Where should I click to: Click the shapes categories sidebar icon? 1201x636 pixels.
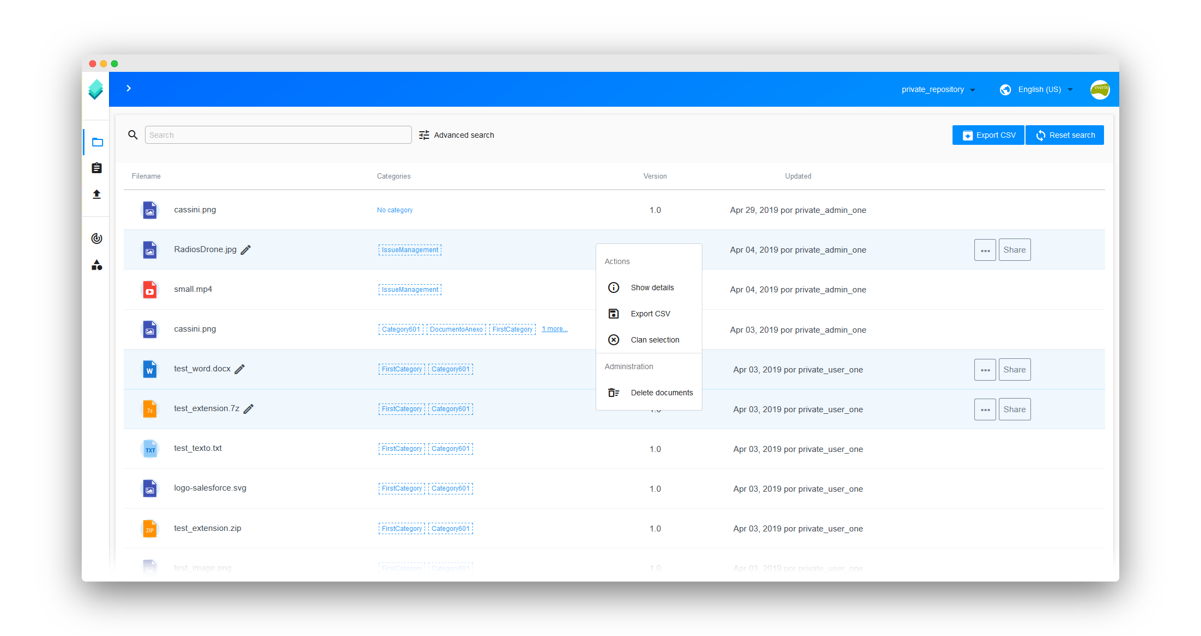tap(96, 265)
